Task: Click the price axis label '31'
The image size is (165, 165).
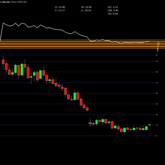Action: tap(157, 82)
